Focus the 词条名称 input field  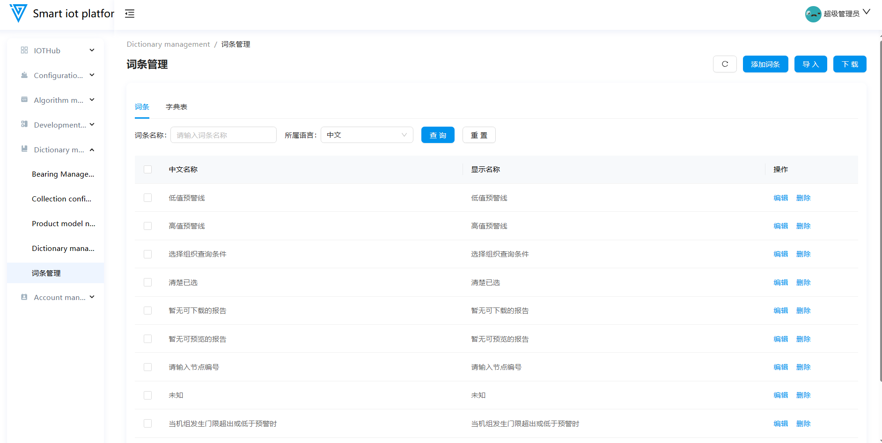[223, 135]
